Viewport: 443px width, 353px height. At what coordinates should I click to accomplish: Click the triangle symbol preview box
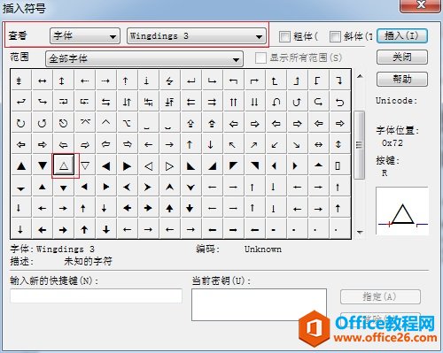coord(402,211)
